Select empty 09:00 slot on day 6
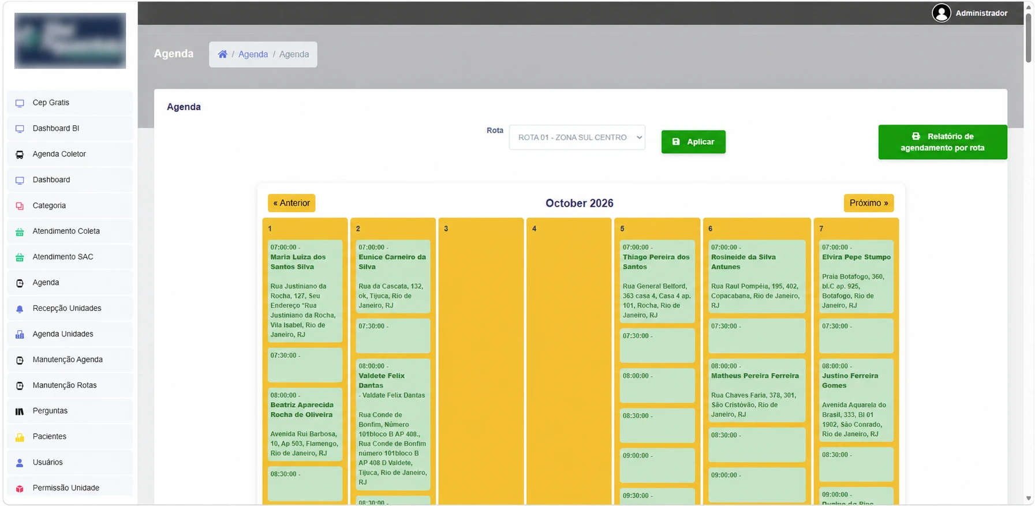The height and width of the screenshot is (506, 1035). point(756,485)
